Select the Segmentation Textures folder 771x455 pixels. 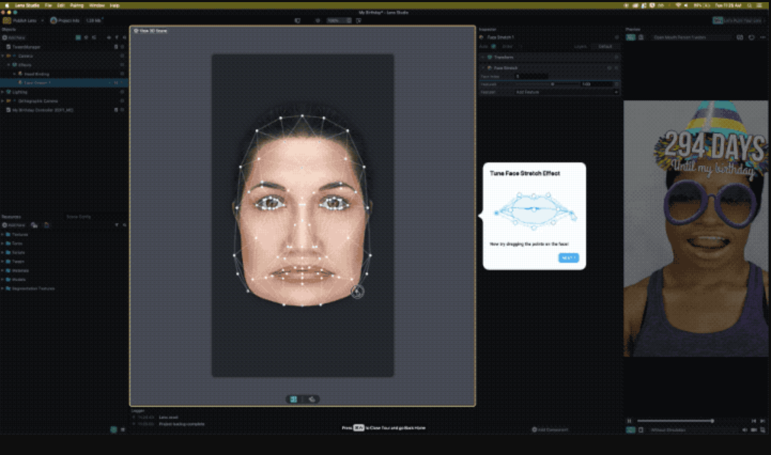pos(30,288)
